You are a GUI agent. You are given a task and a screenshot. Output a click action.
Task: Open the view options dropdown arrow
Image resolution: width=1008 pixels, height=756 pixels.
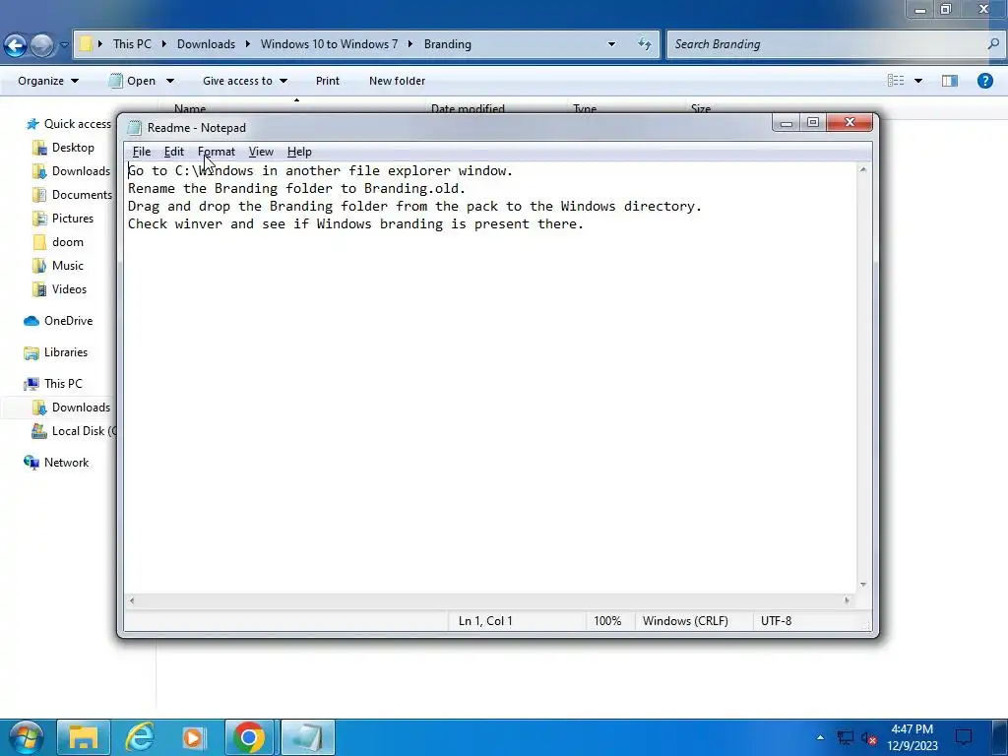pyautogui.click(x=918, y=81)
